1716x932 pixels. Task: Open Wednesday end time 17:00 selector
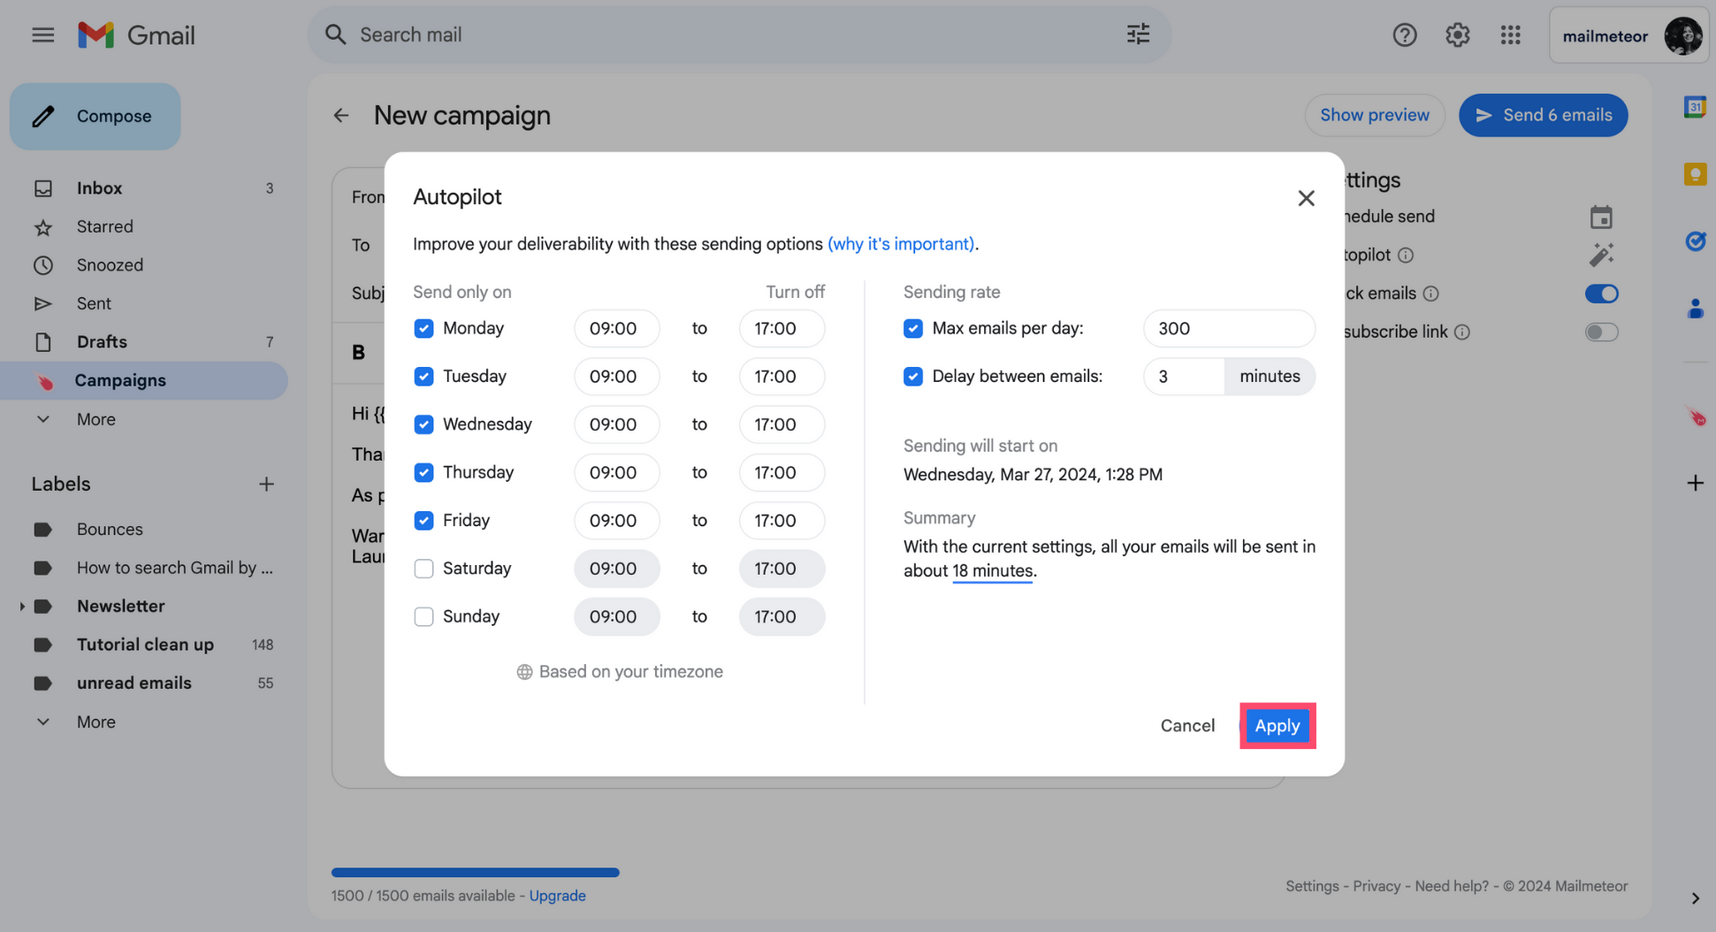click(782, 424)
